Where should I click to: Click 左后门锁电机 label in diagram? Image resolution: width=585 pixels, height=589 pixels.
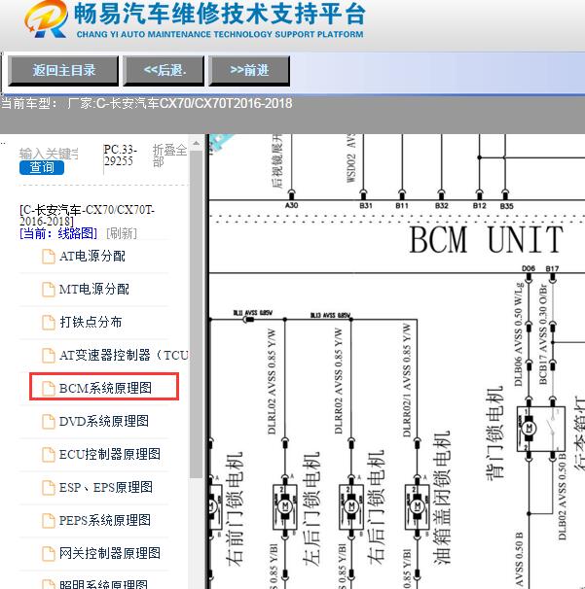311,508
